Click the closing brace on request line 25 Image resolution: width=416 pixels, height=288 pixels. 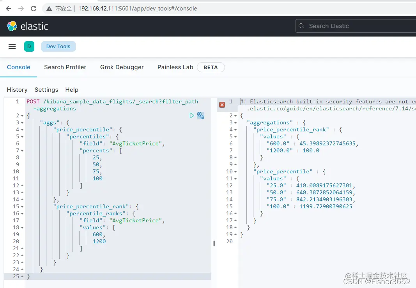[x=28, y=276]
